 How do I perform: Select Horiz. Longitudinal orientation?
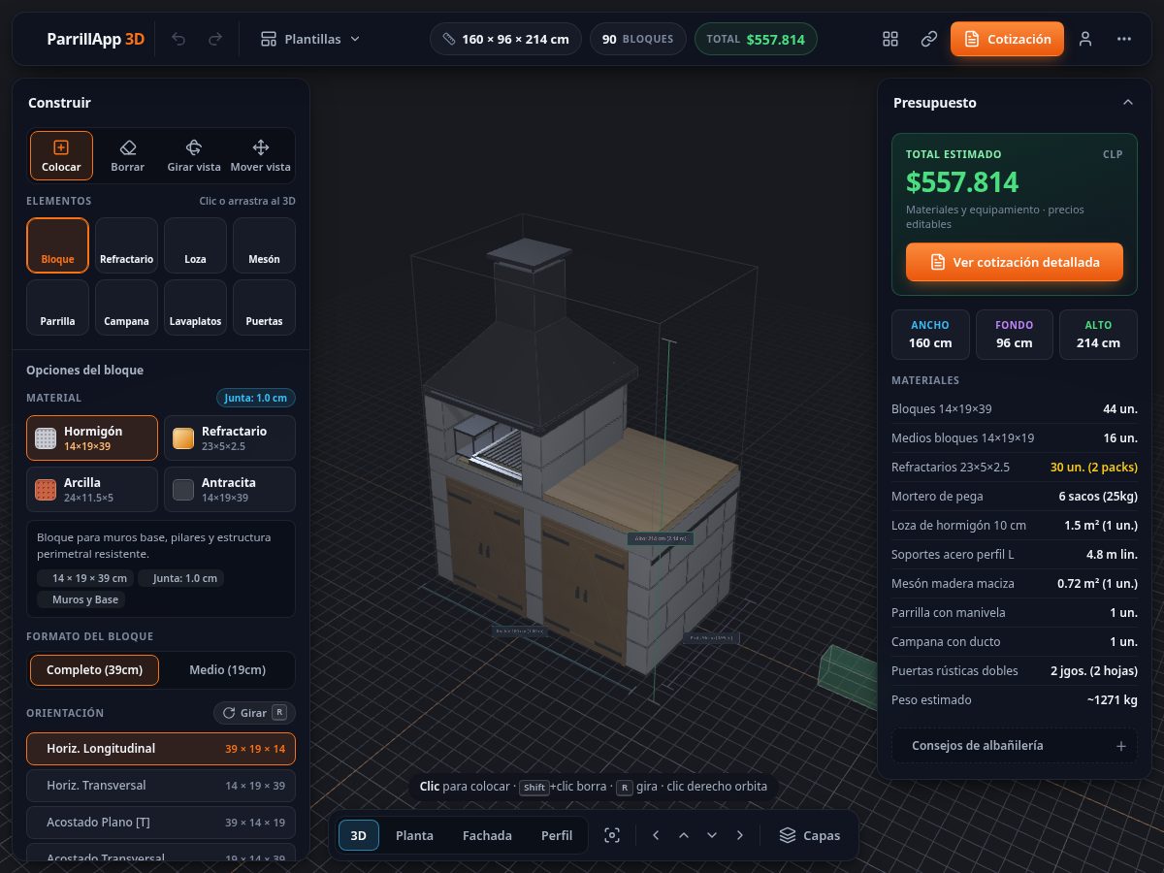(x=161, y=749)
